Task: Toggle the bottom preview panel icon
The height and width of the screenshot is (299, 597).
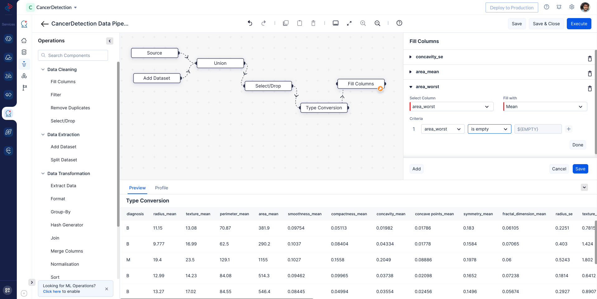Action: (x=336, y=23)
